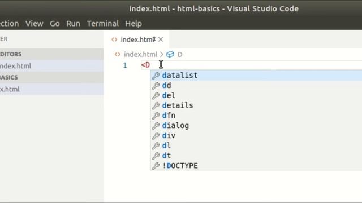
Task: Select index.html under Open Editors
Action: click(x=51, y=66)
